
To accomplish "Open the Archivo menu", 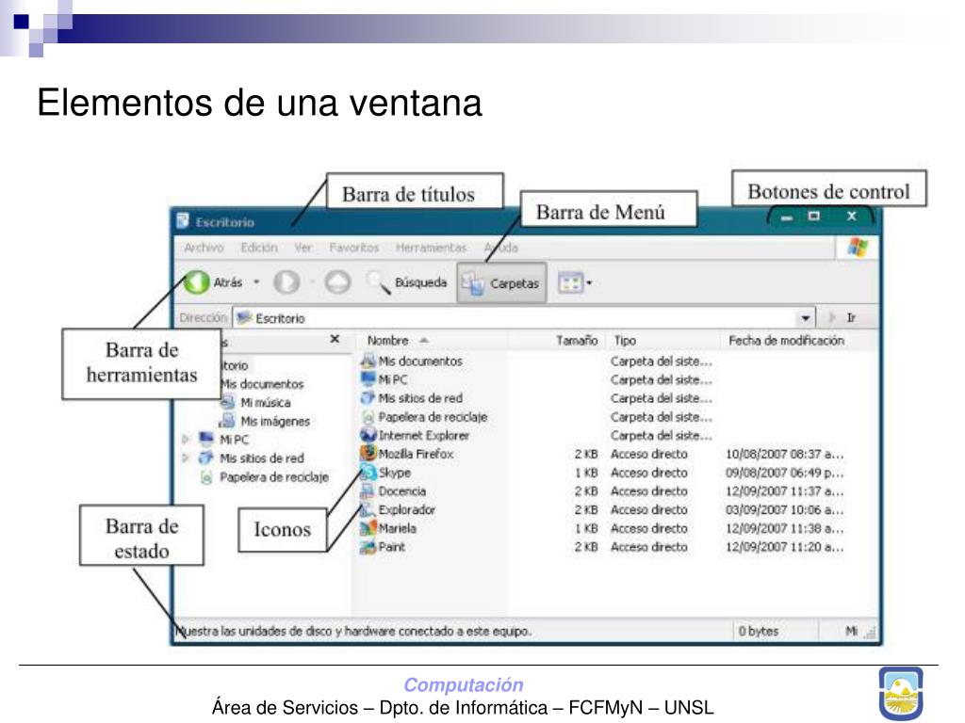I will click(x=204, y=248).
